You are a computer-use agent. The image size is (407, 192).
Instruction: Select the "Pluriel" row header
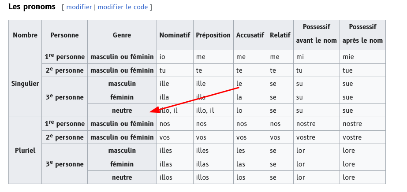[25, 151]
